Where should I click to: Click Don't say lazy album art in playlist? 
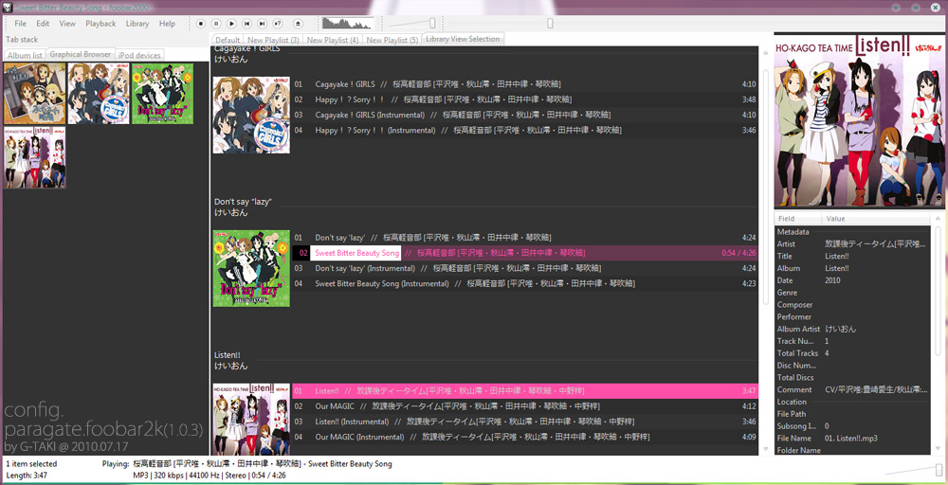tap(251, 268)
